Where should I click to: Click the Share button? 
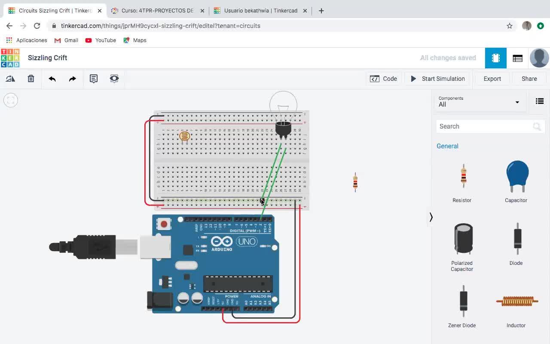point(529,79)
